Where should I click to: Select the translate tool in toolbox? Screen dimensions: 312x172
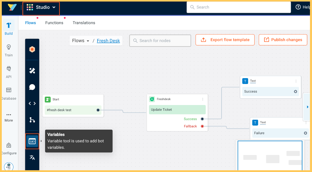(x=32, y=158)
